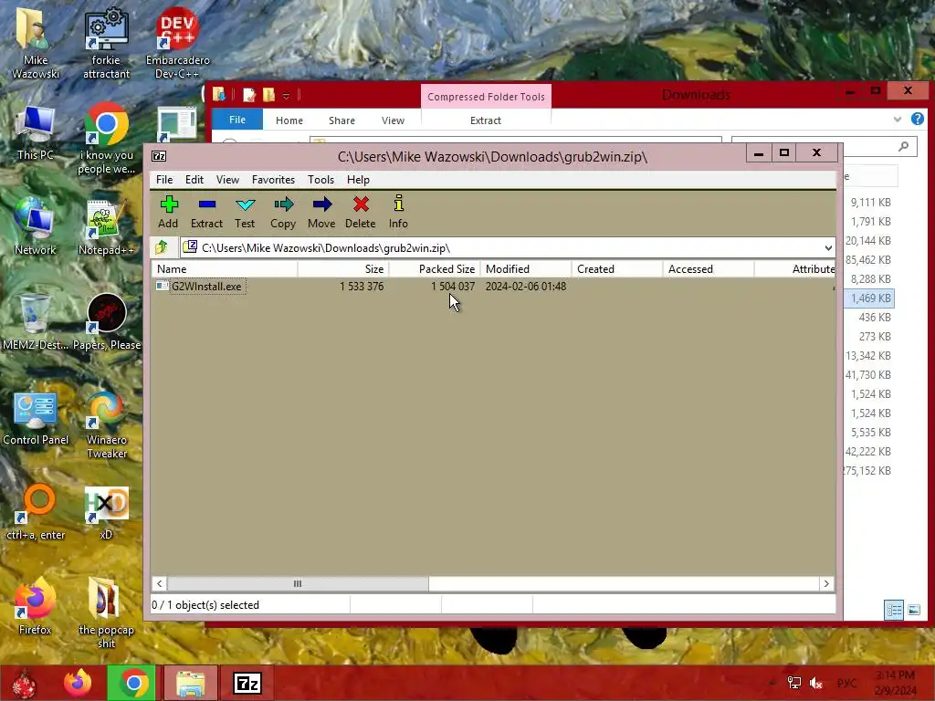Screen dimensions: 935x701
Task: Open the Help menu in 7-Zip
Action: (x=358, y=180)
